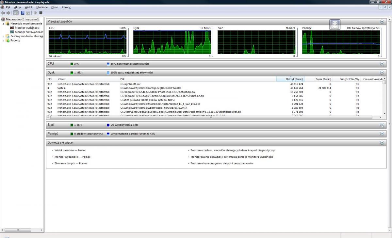
Task: Open the Akcja menu
Action: click(17, 7)
